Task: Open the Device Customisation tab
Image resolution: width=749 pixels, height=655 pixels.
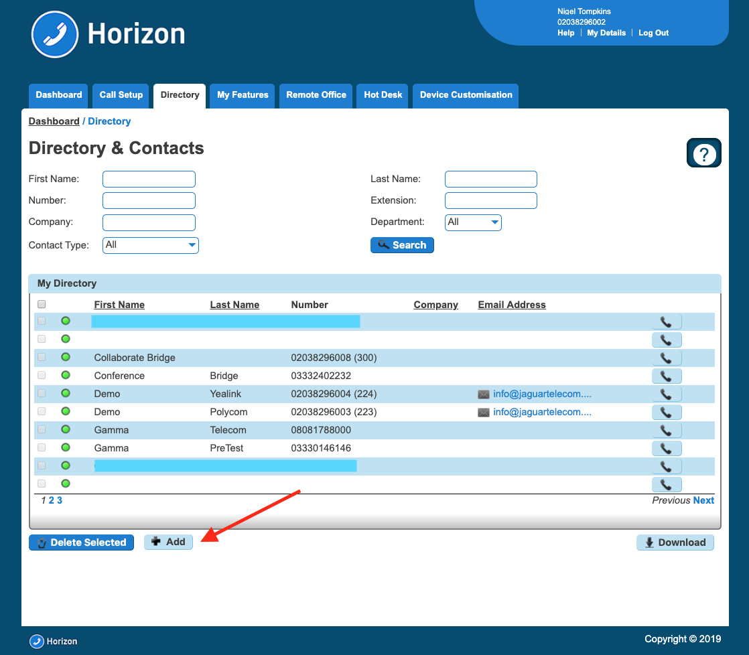Action: 466,95
